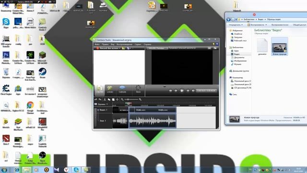307x173 pixels.
Task: Click the Redo arrow in timeline toolbar
Action: (100, 99)
